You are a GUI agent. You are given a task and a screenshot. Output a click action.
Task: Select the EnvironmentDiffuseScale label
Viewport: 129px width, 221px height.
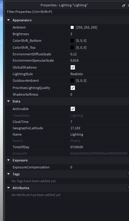(x=32, y=54)
